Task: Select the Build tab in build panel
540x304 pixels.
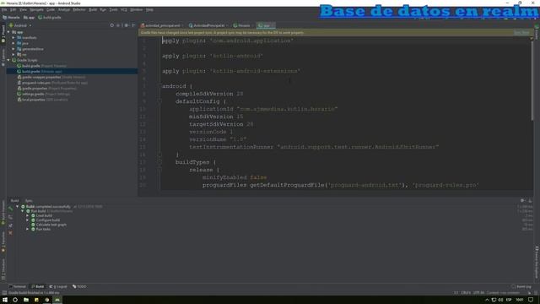Action: pos(14,201)
